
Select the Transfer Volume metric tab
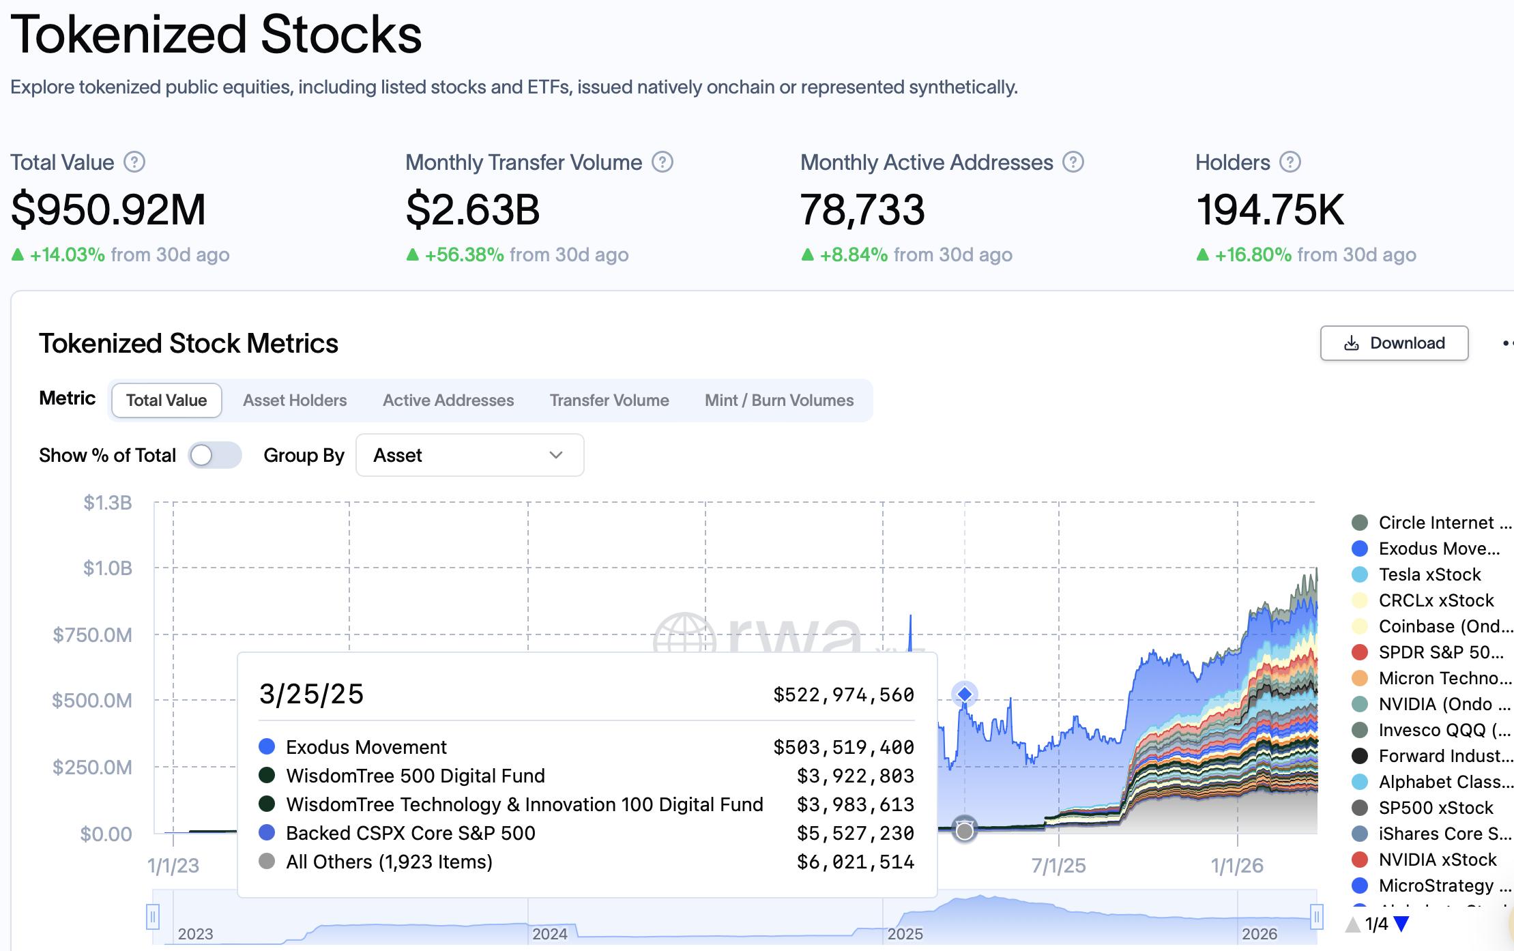pos(609,400)
